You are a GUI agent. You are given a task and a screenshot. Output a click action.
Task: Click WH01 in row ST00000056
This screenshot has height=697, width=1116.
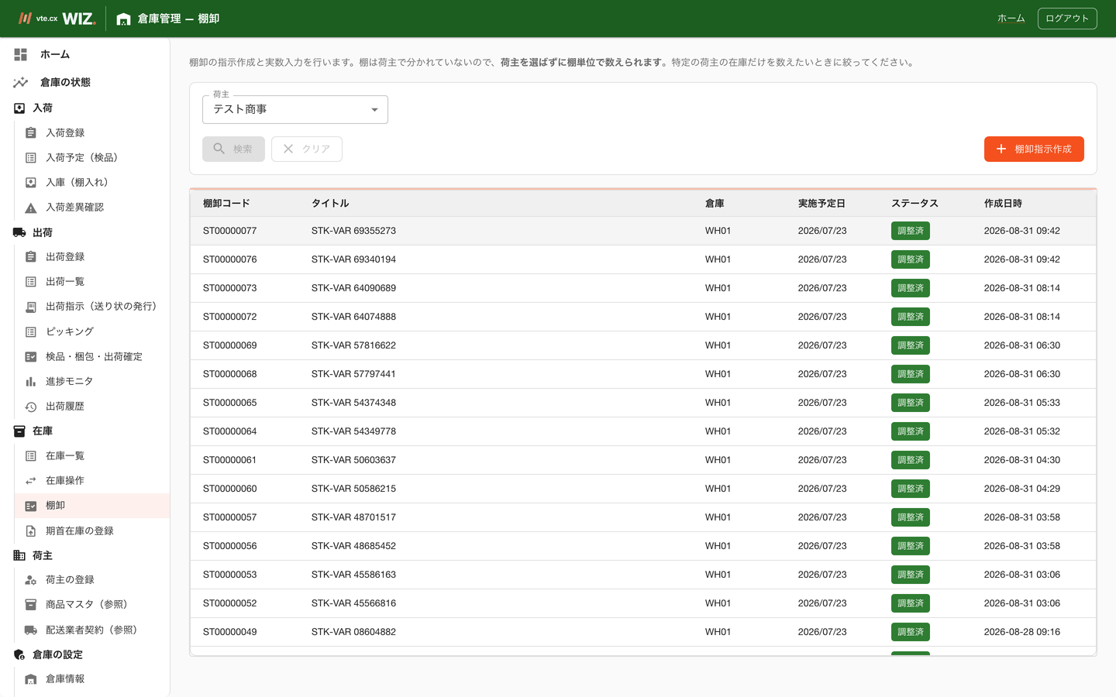tap(718, 546)
